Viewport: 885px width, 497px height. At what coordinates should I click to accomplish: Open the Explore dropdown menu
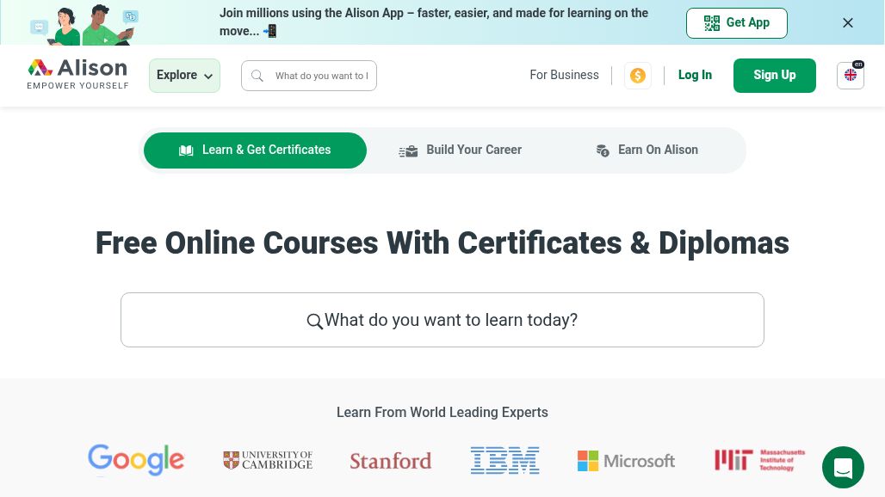[x=184, y=76]
